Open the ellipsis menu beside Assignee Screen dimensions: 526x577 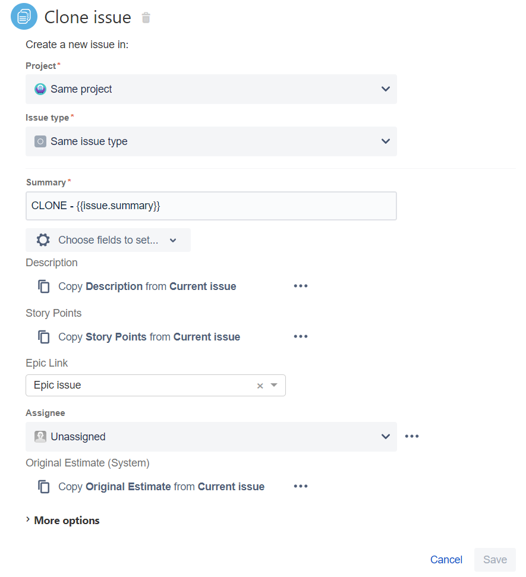[412, 437]
